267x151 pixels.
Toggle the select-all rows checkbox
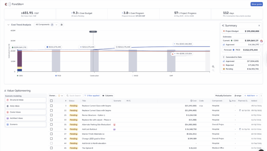(51, 101)
